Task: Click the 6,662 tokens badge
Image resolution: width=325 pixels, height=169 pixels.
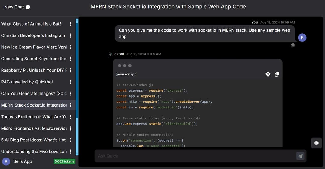Action: [64, 161]
